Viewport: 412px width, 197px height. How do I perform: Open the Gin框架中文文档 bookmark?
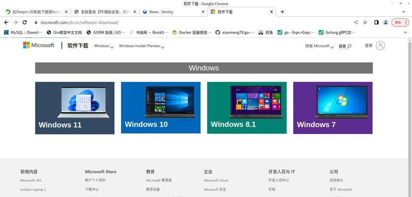click(64, 33)
